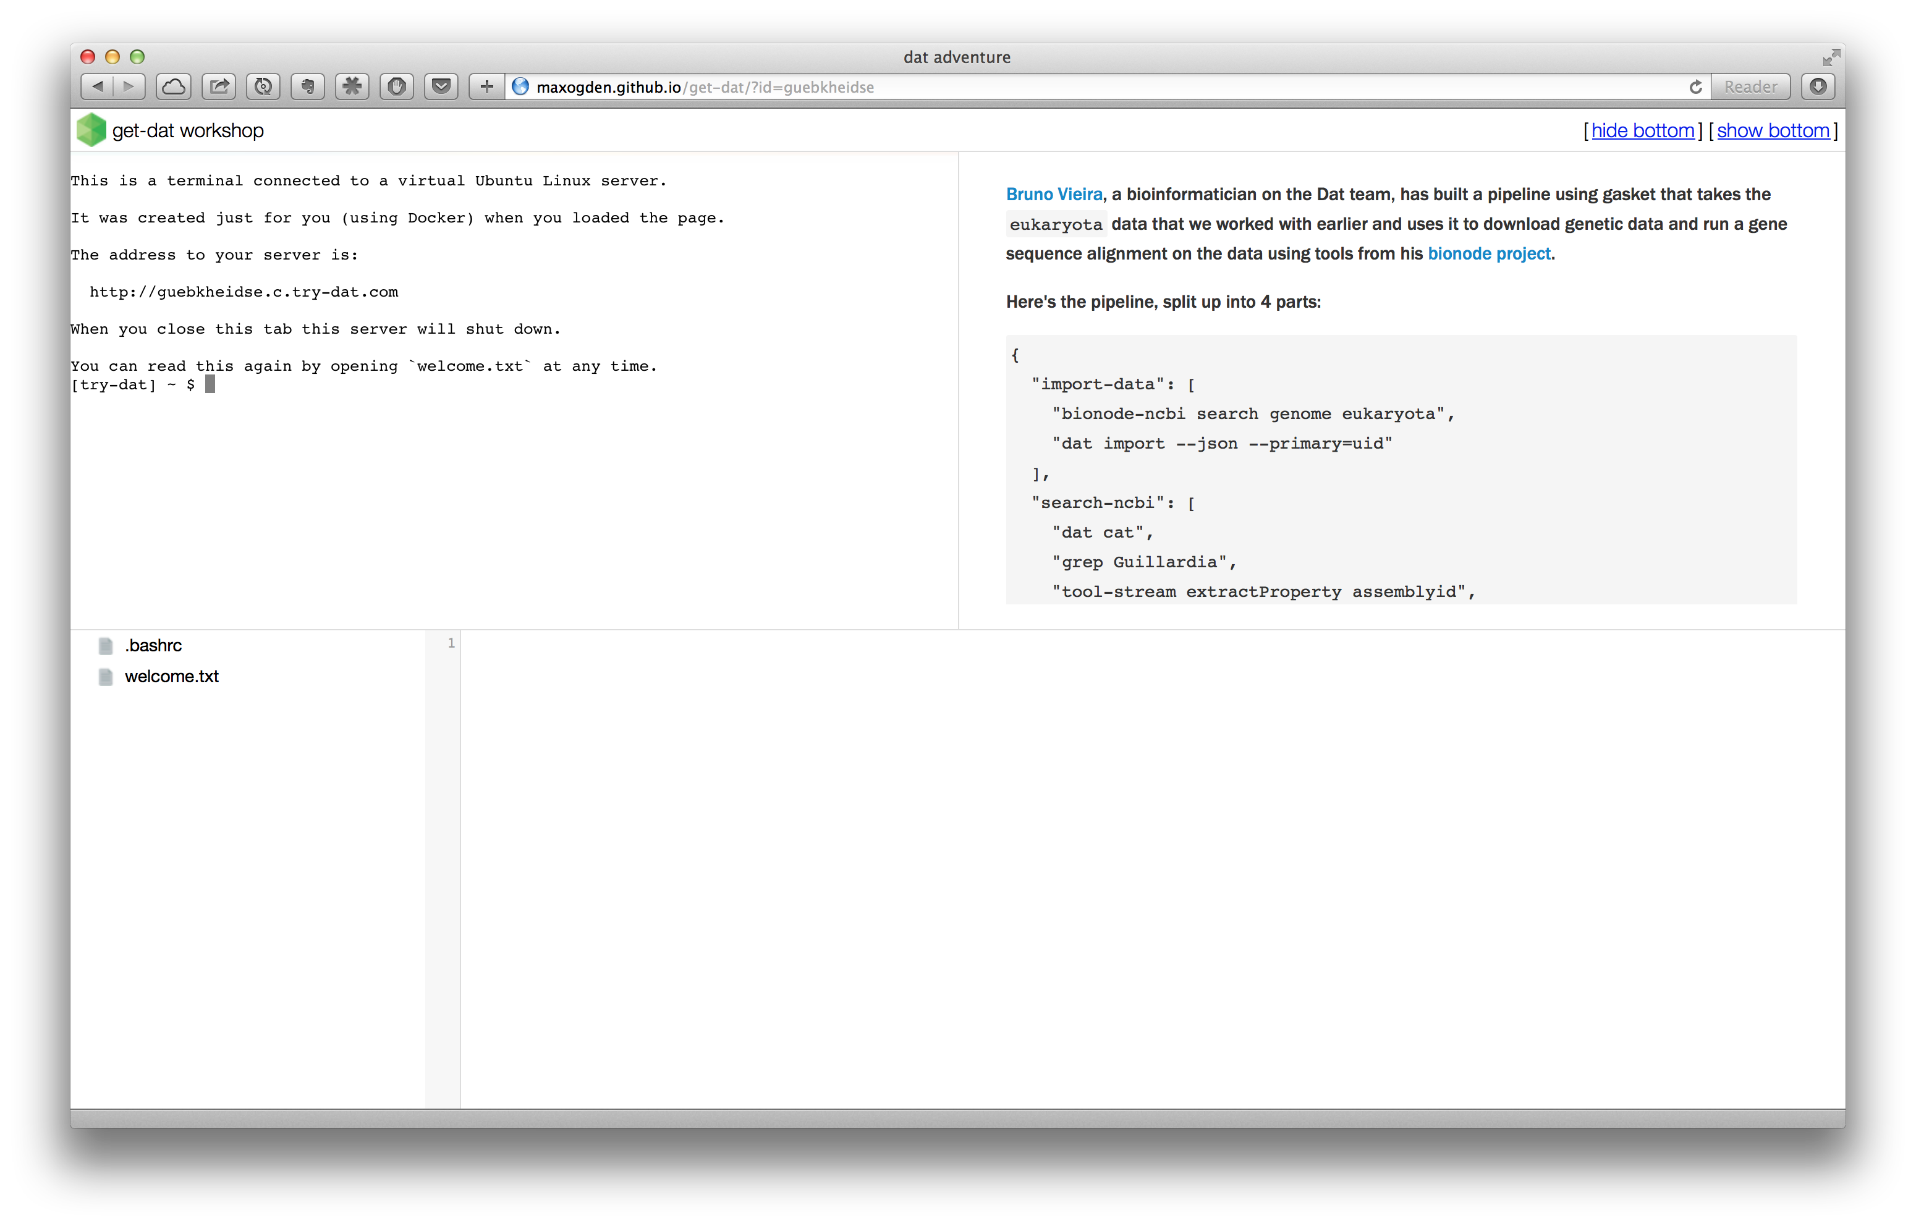
Task: Click the "tool-stream extractProperty assemblyid" line
Action: click(1263, 591)
